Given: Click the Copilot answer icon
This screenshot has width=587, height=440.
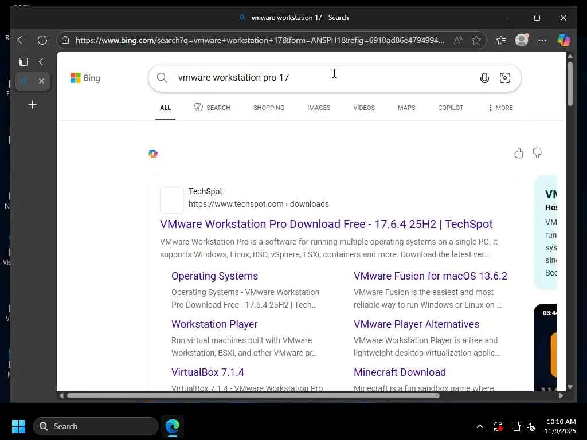Looking at the screenshot, I should click(152, 154).
